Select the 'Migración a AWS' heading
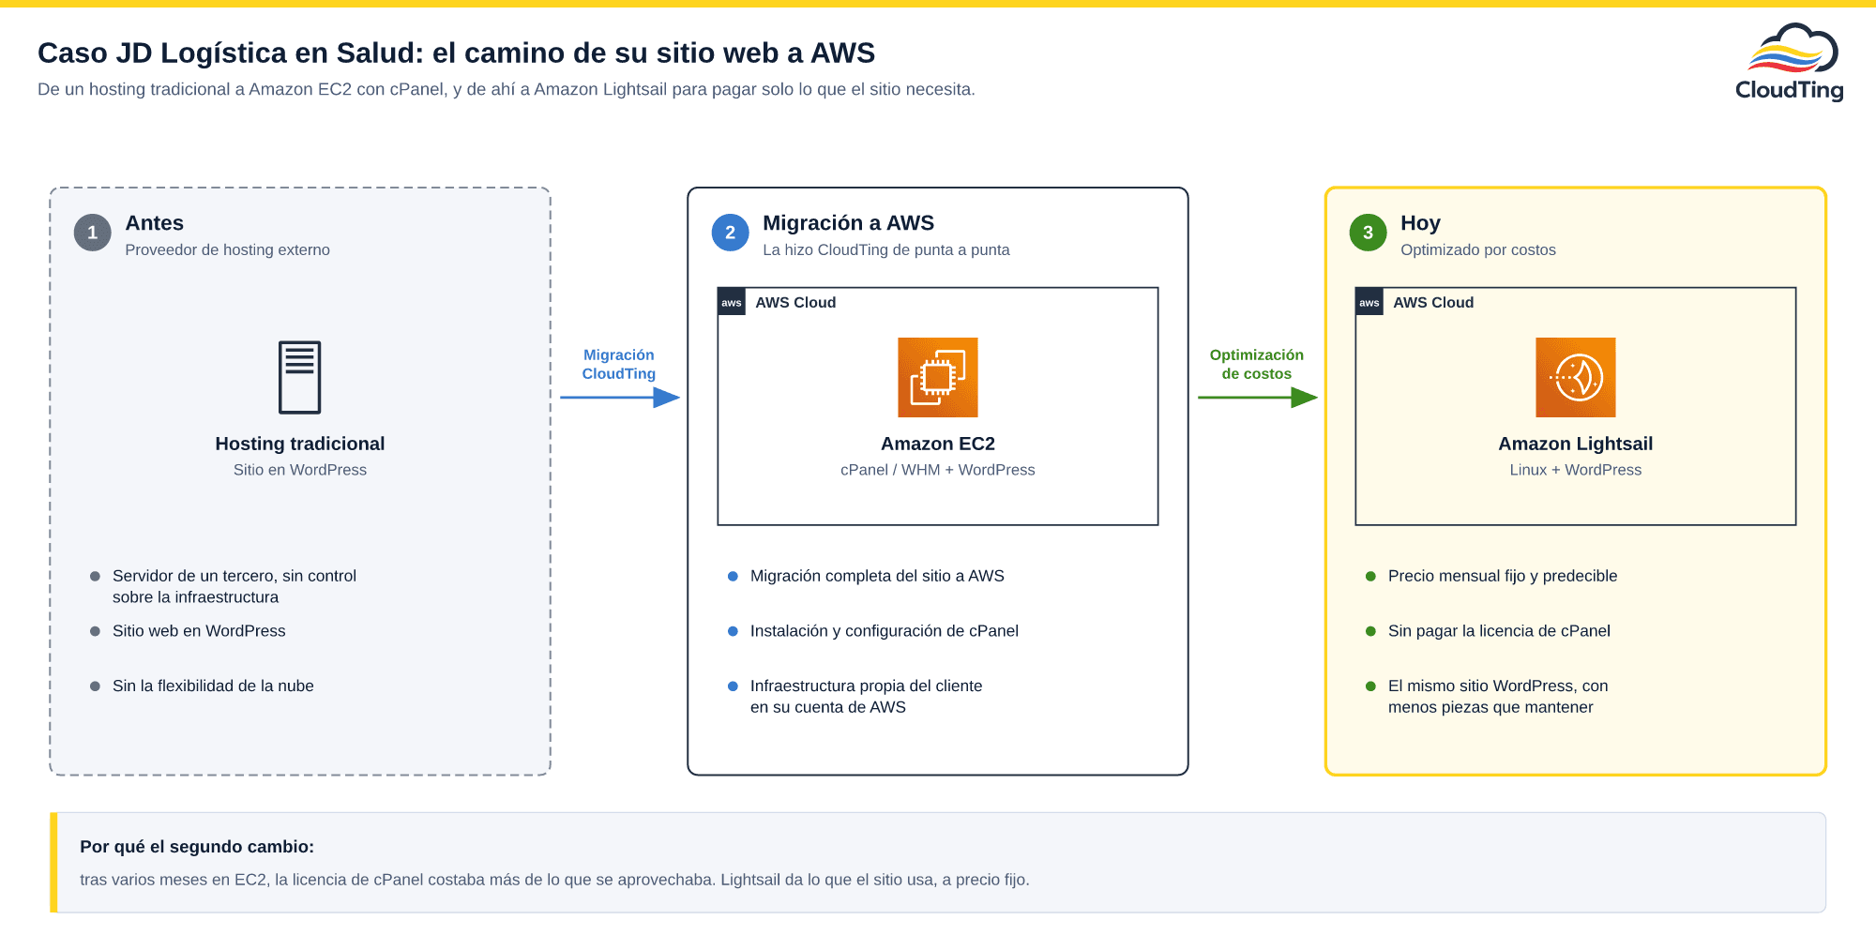Screen dimensions: 1876x950 coord(849,223)
